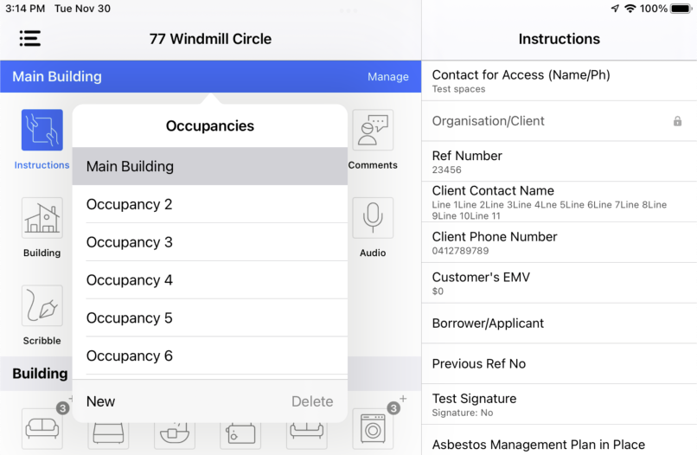Open the hamburger list menu icon
The width and height of the screenshot is (697, 455).
click(x=29, y=38)
